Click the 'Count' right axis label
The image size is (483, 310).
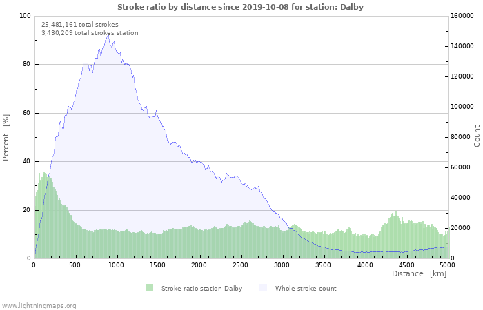tap(477, 136)
